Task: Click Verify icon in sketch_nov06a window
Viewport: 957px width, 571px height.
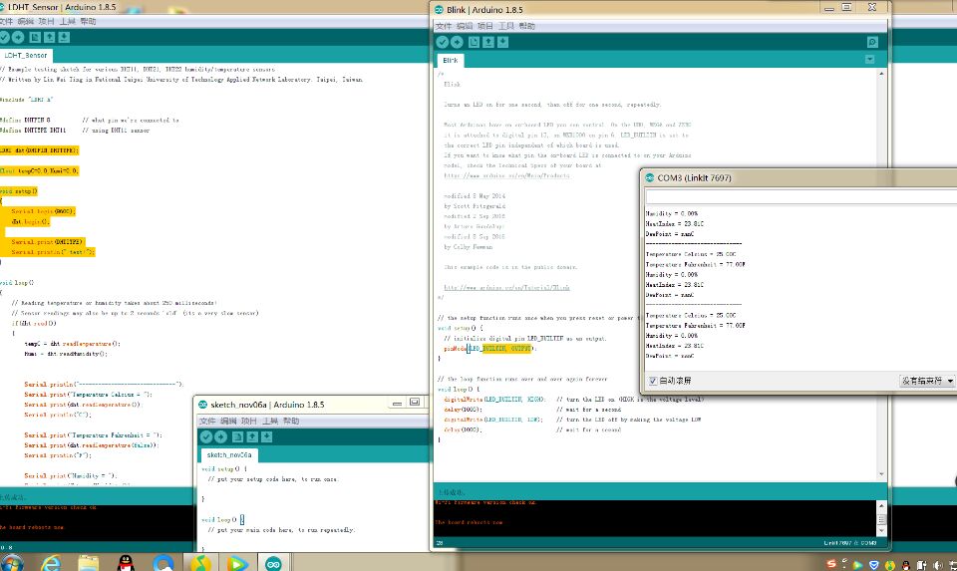Action: click(206, 436)
